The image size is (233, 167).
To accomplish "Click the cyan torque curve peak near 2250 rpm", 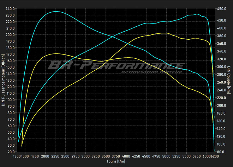I will 55,12.
